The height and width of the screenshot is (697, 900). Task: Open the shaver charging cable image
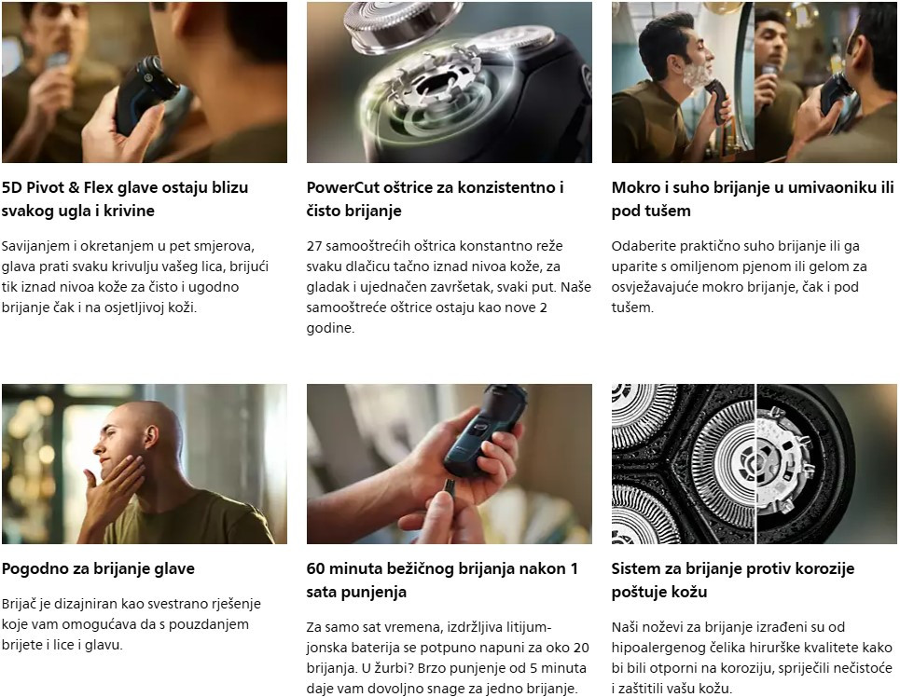click(x=449, y=463)
